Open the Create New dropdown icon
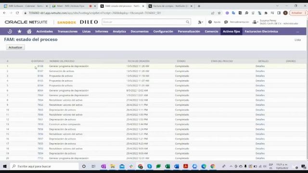The image size is (308, 173). [x=200, y=22]
